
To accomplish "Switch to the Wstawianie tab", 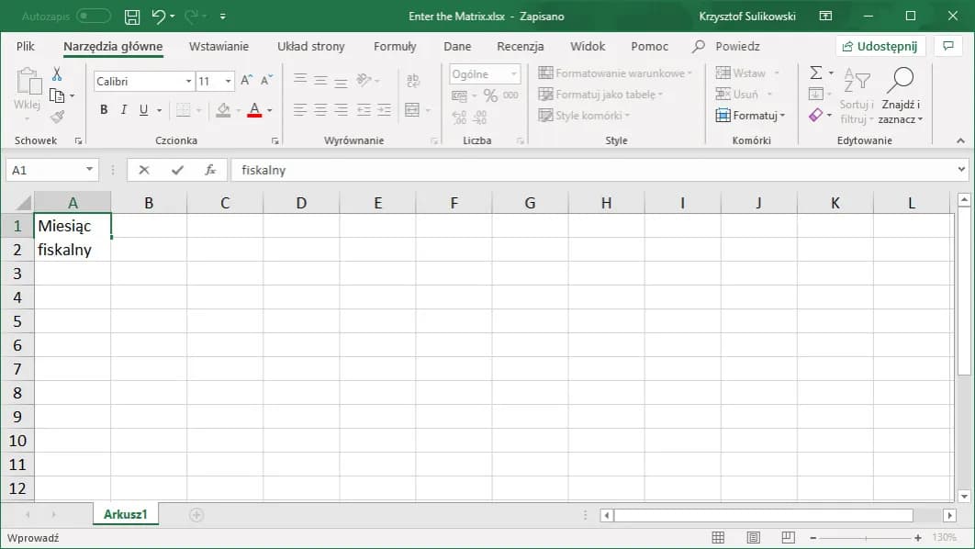I will pos(219,46).
